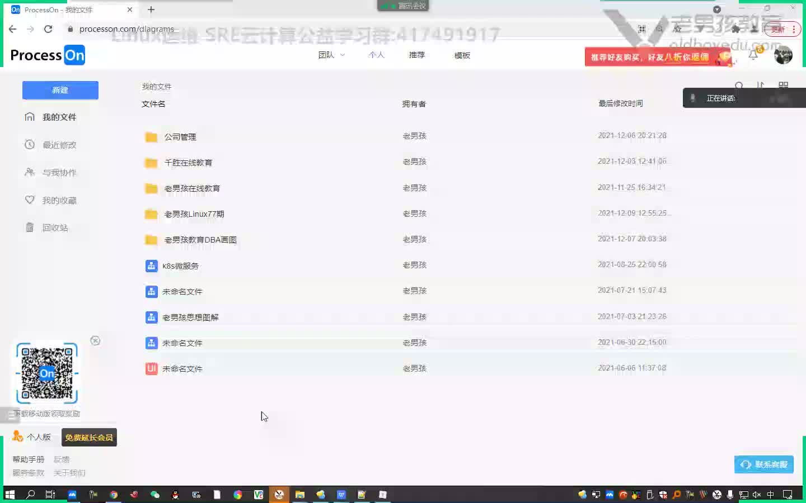Click the taskbar volume icon
The width and height of the screenshot is (806, 503).
757,495
